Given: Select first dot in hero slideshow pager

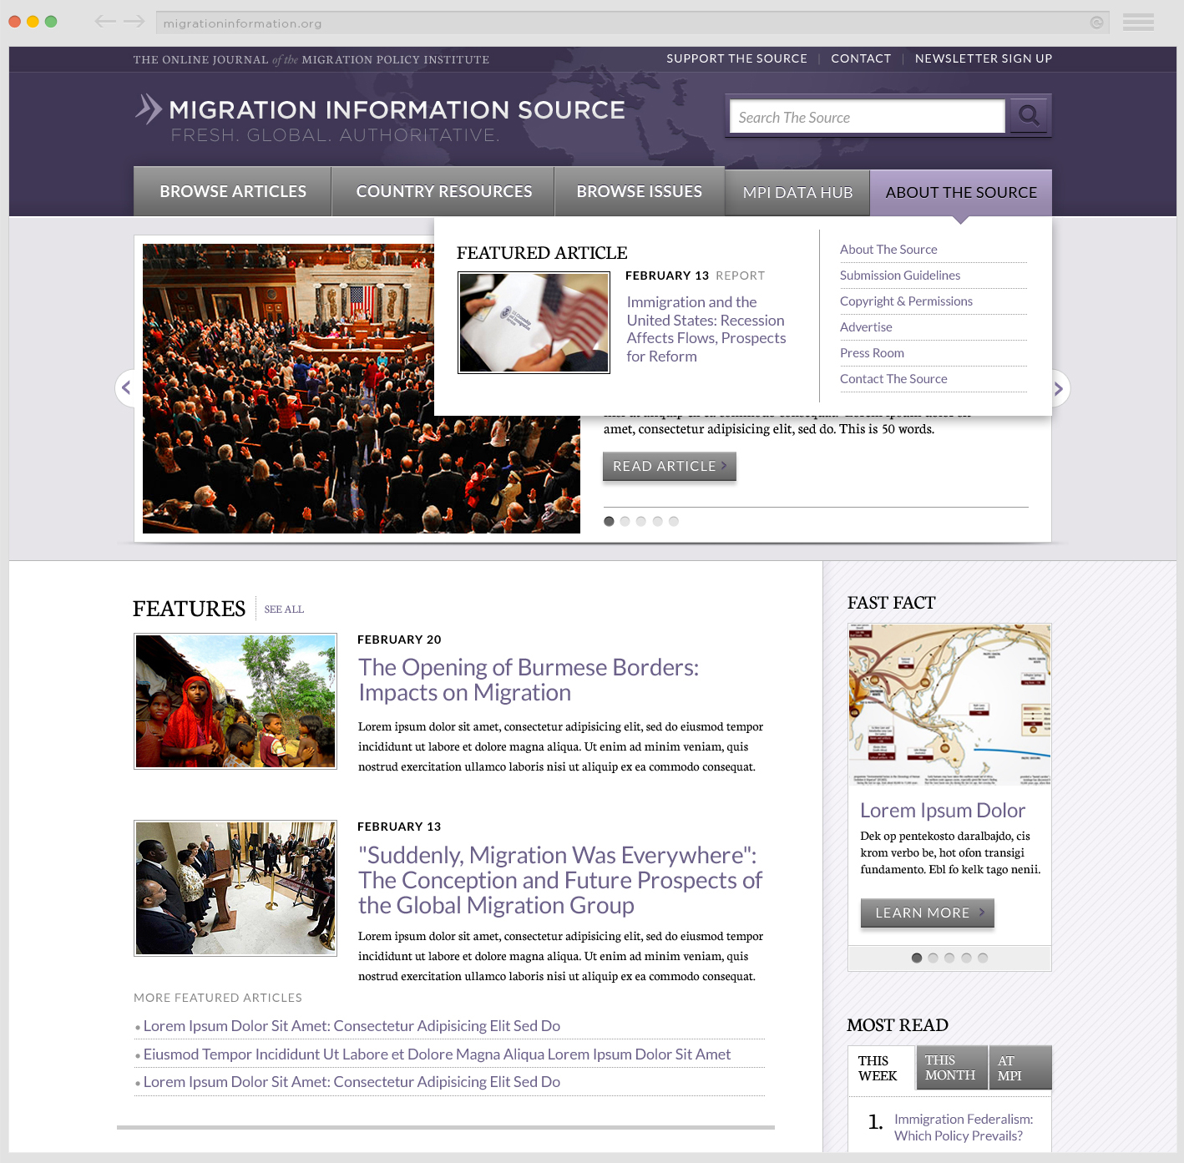Looking at the screenshot, I should coord(609,521).
